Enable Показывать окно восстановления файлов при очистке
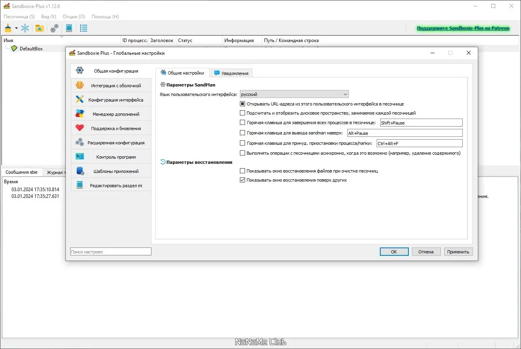 point(243,171)
